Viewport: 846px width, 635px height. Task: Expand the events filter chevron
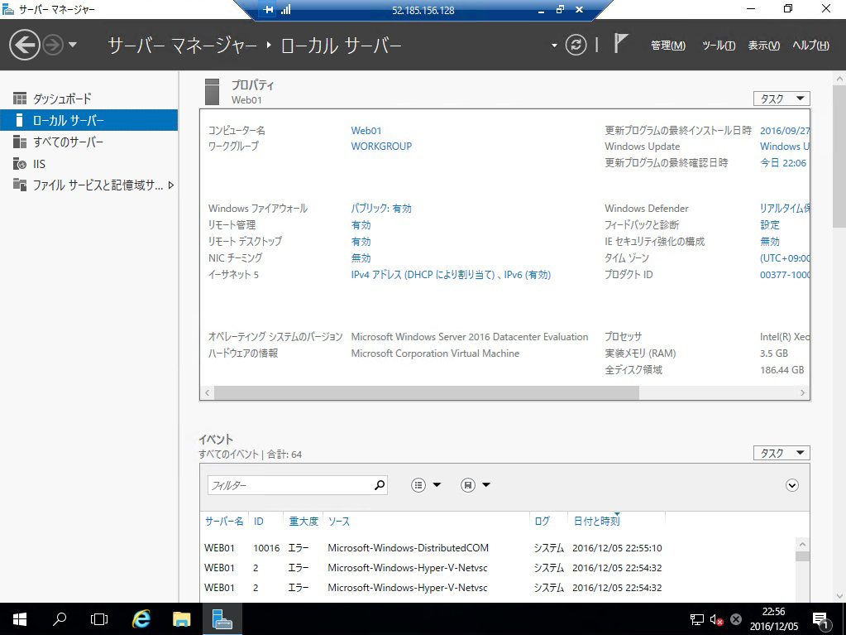point(791,485)
